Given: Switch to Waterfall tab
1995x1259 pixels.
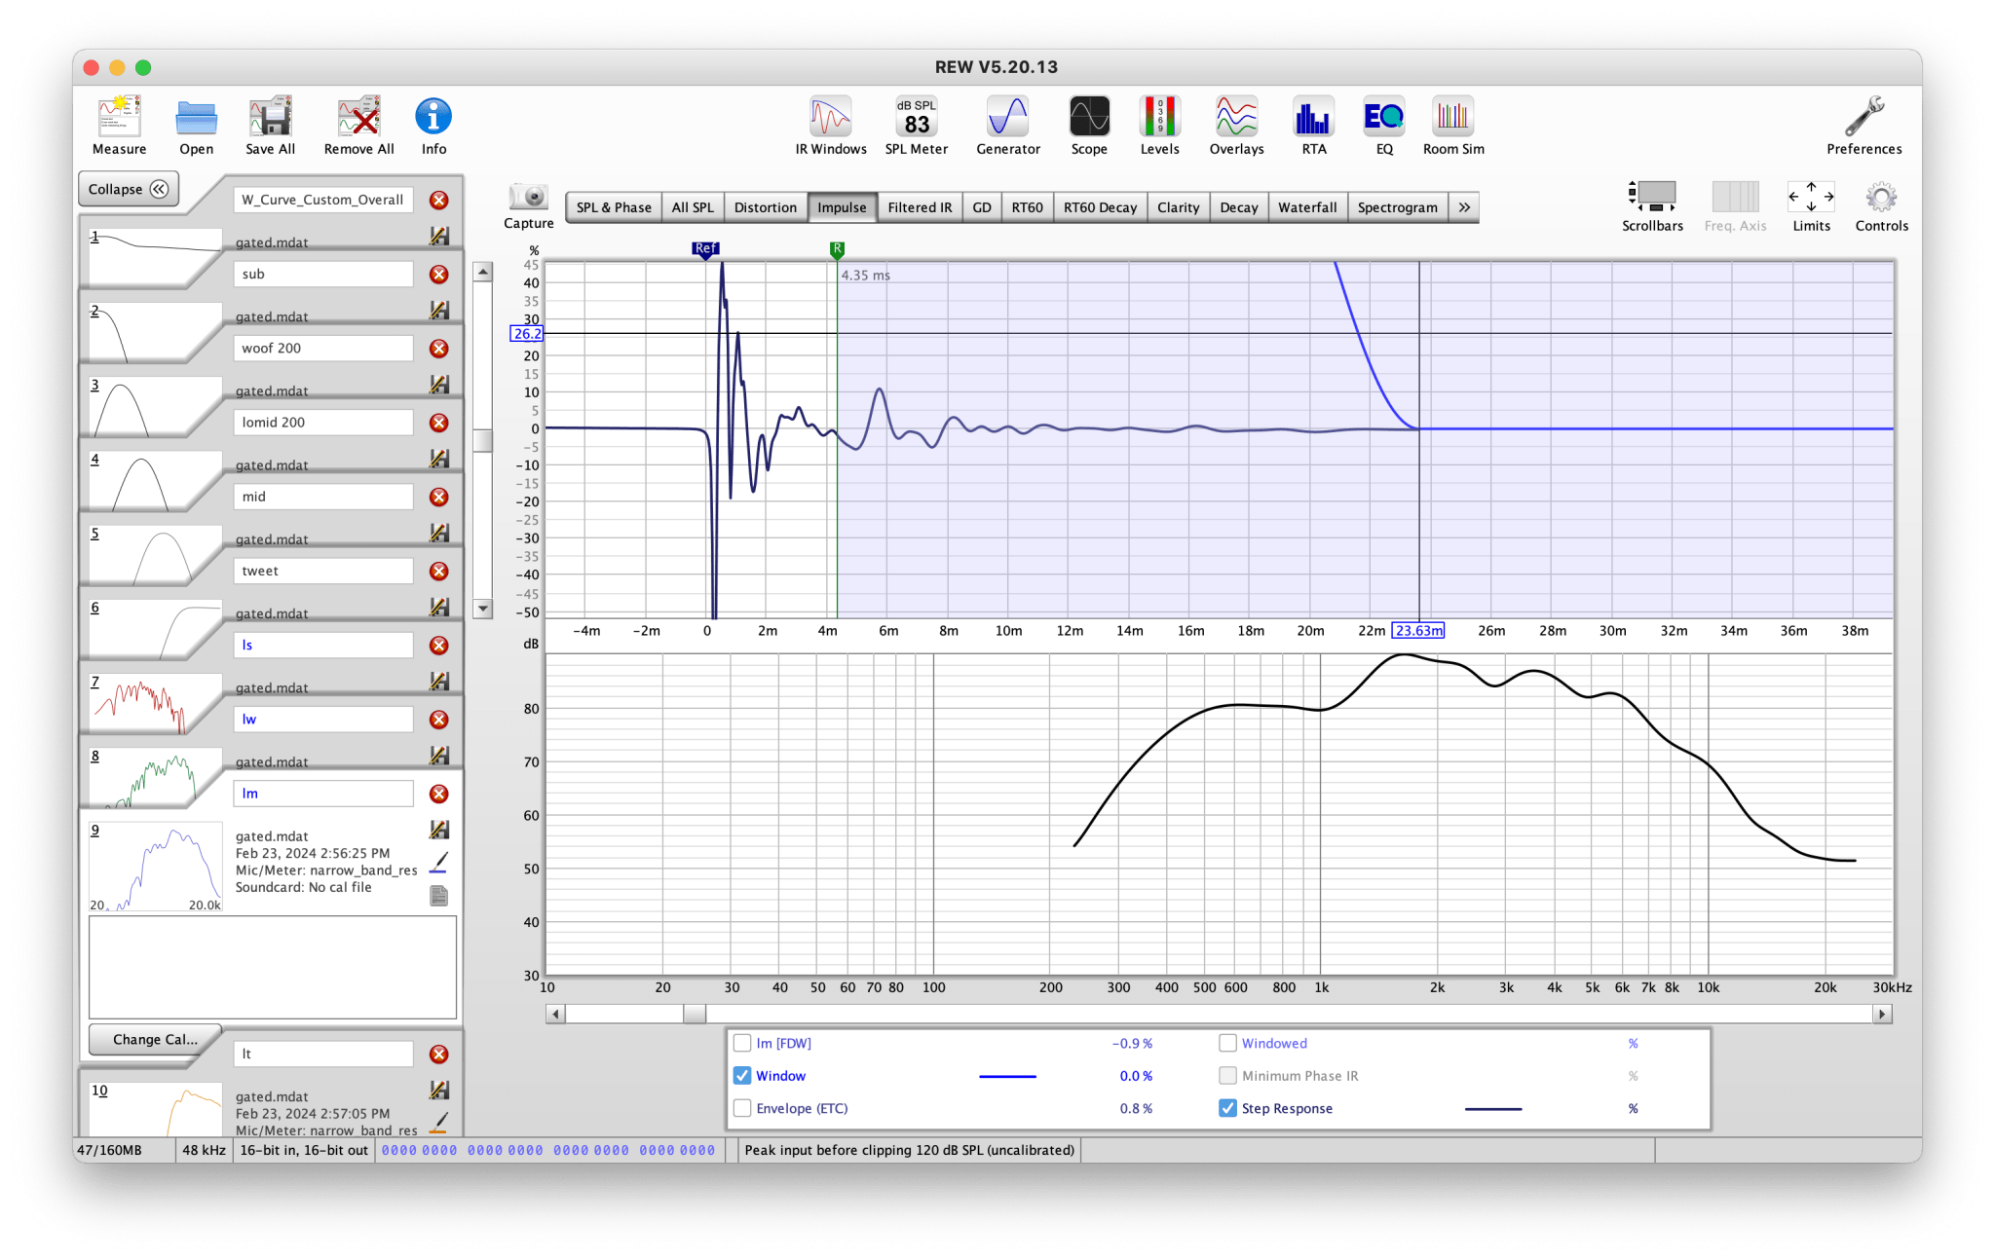Looking at the screenshot, I should click(1307, 207).
